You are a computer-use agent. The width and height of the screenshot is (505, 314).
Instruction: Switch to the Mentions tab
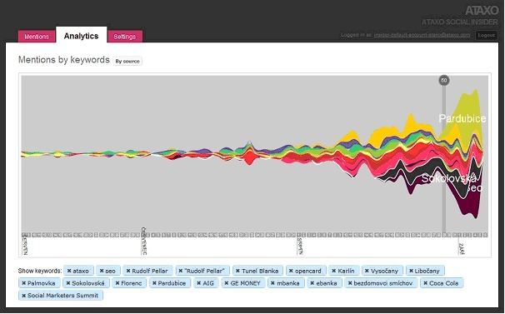coord(37,37)
